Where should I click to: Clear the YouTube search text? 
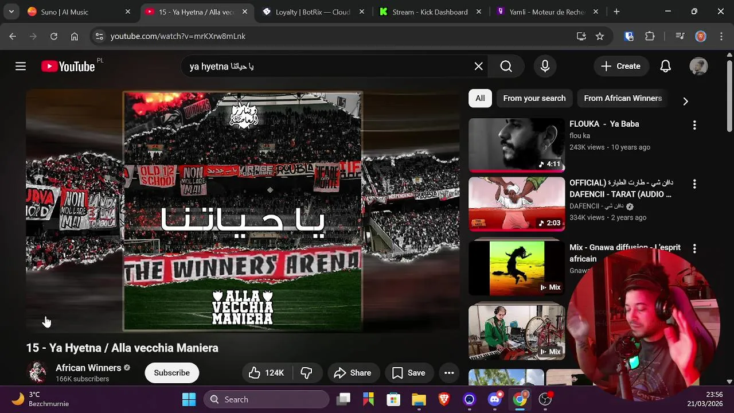[x=478, y=67]
